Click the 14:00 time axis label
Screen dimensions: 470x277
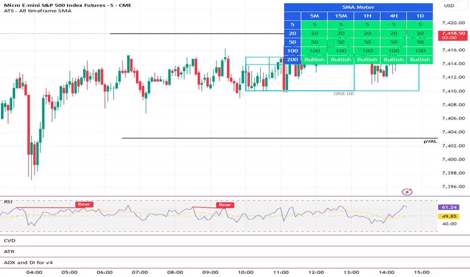pyautogui.click(x=386, y=272)
